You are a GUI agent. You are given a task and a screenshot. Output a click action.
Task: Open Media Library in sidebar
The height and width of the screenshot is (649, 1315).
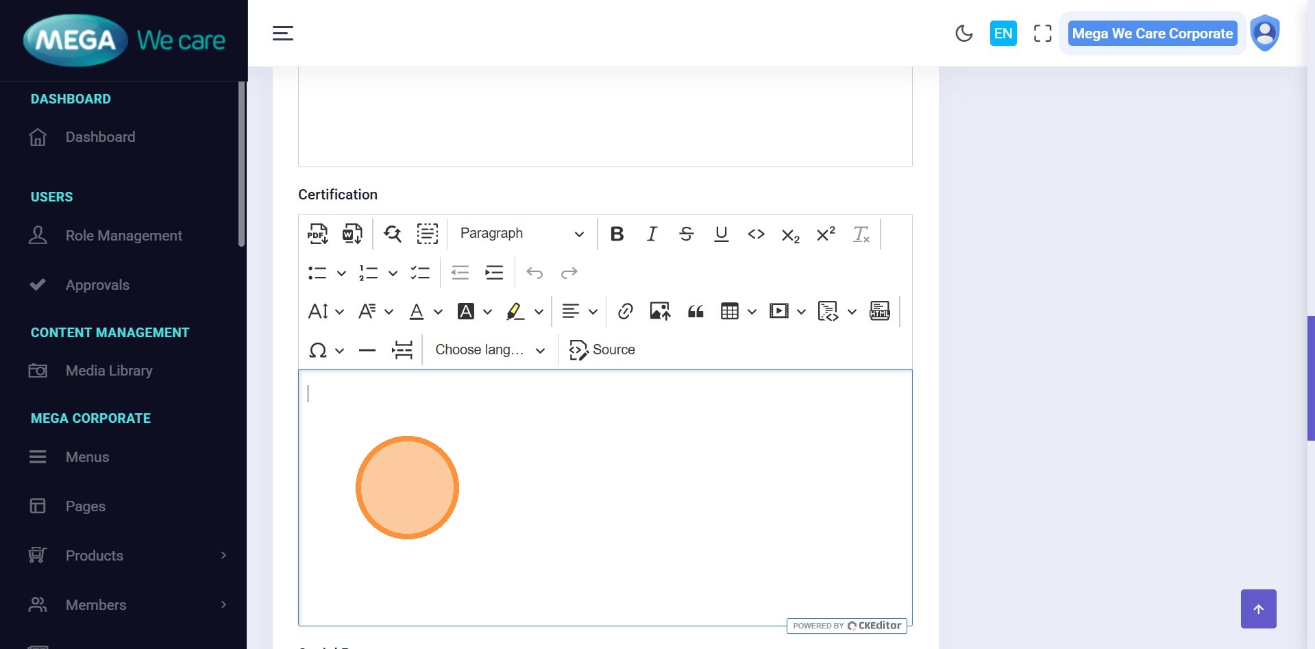(x=109, y=371)
